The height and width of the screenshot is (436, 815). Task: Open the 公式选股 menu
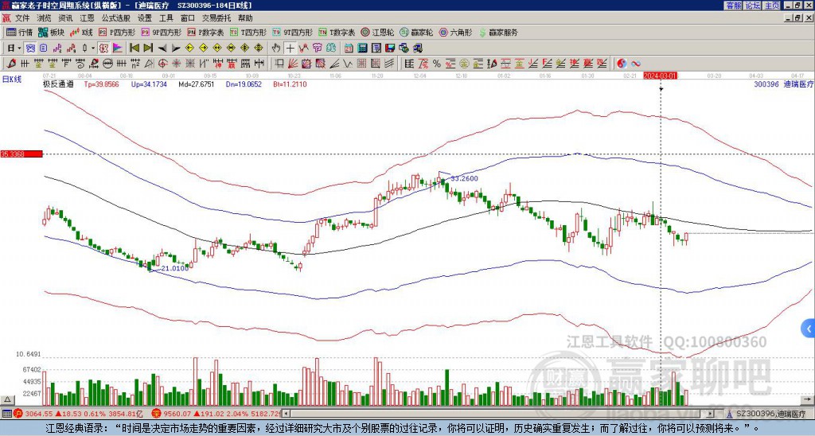click(116, 18)
